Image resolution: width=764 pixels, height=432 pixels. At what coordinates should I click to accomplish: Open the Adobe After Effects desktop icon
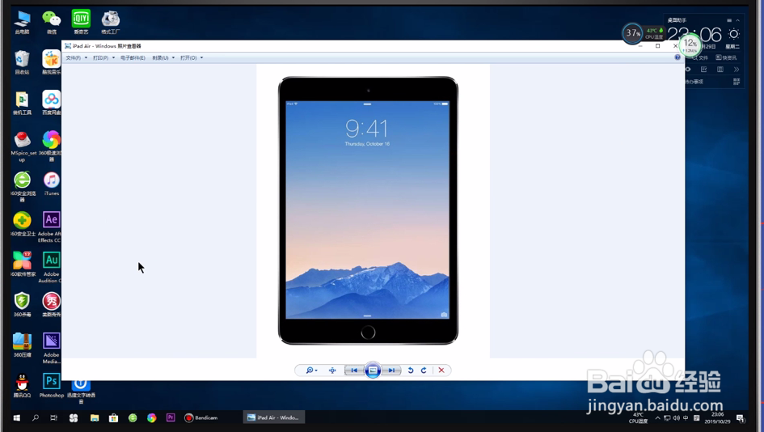click(x=49, y=227)
